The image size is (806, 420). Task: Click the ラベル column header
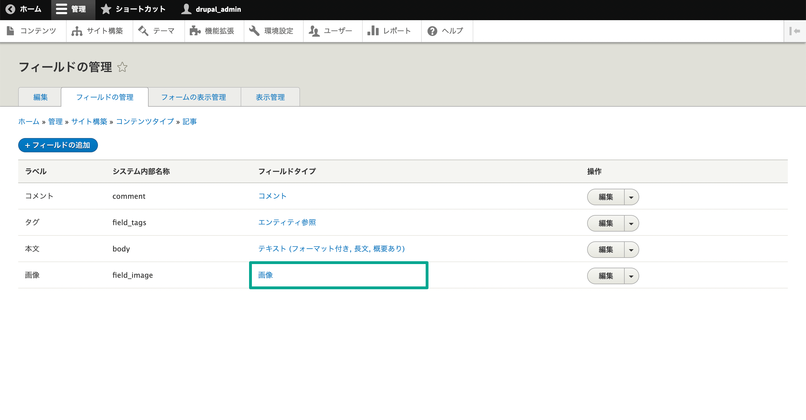[x=36, y=171]
